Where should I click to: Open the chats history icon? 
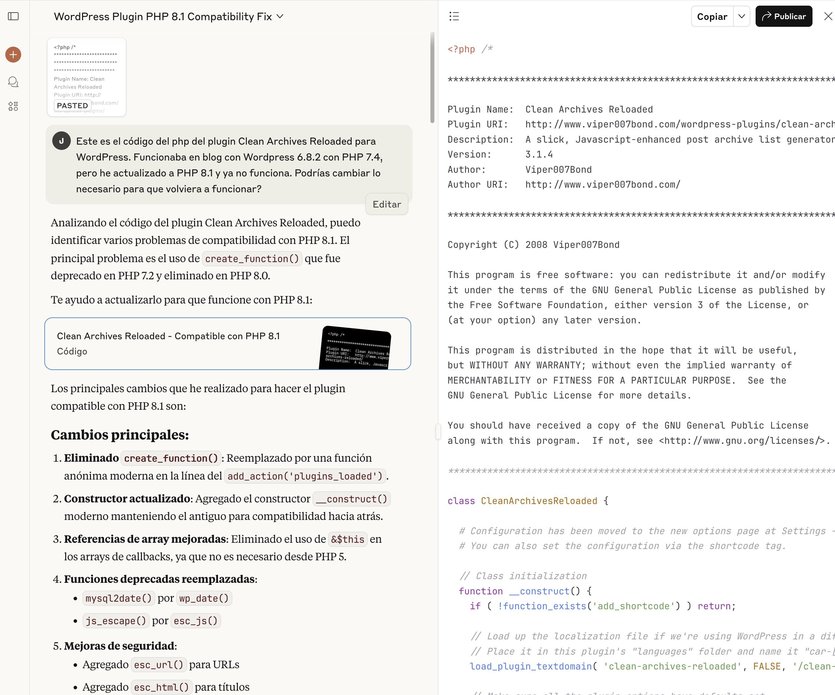click(13, 82)
